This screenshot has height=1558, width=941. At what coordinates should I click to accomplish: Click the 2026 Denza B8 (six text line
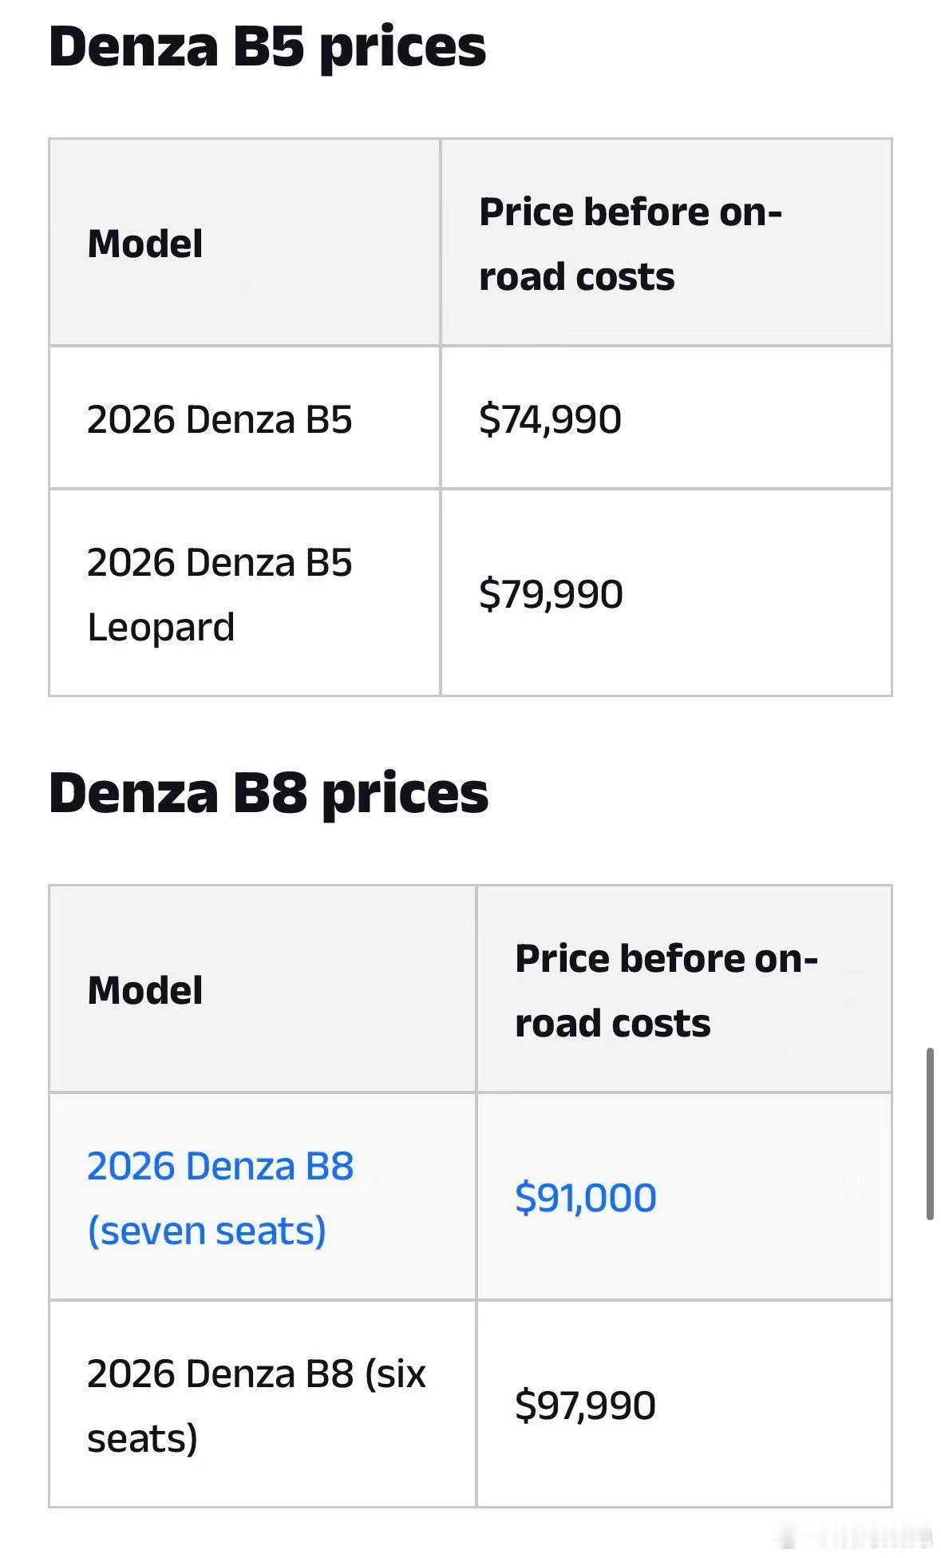tap(256, 1374)
